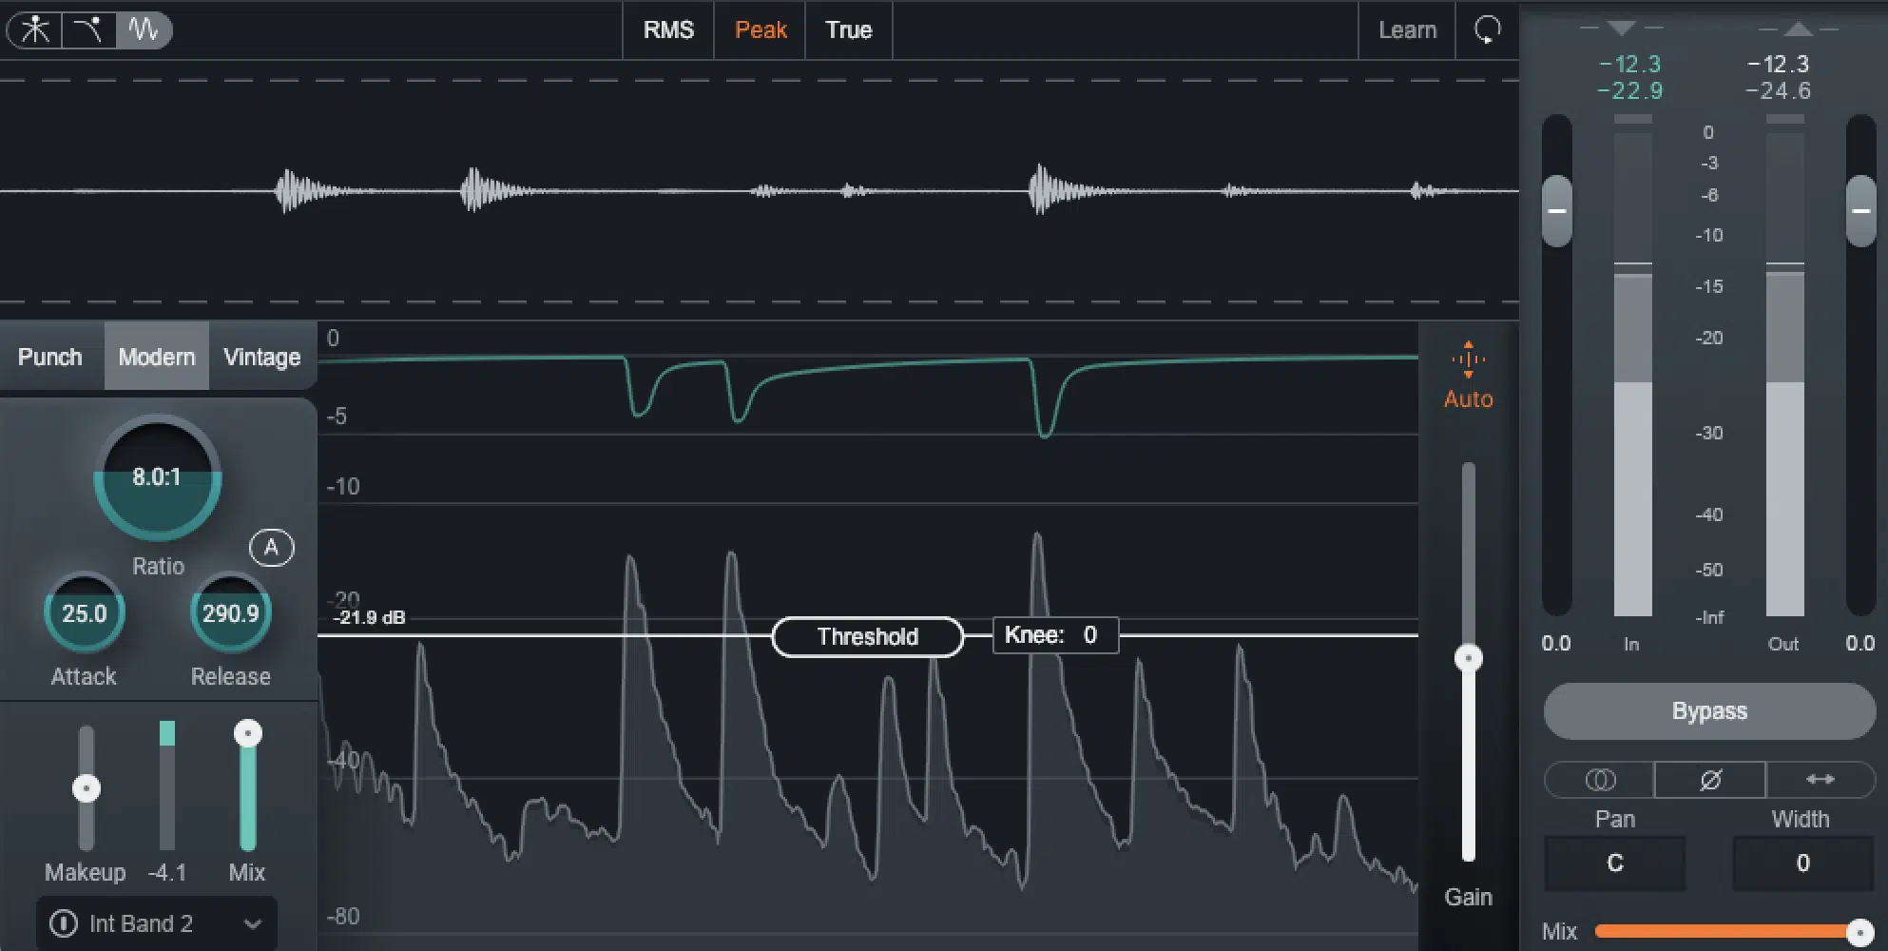This screenshot has height=951, width=1888.
Task: Select Punch compressor mode
Action: click(50, 357)
